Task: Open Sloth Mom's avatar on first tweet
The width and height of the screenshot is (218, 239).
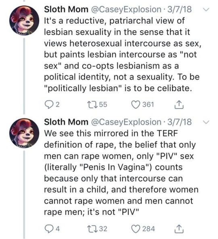Action: point(24,21)
